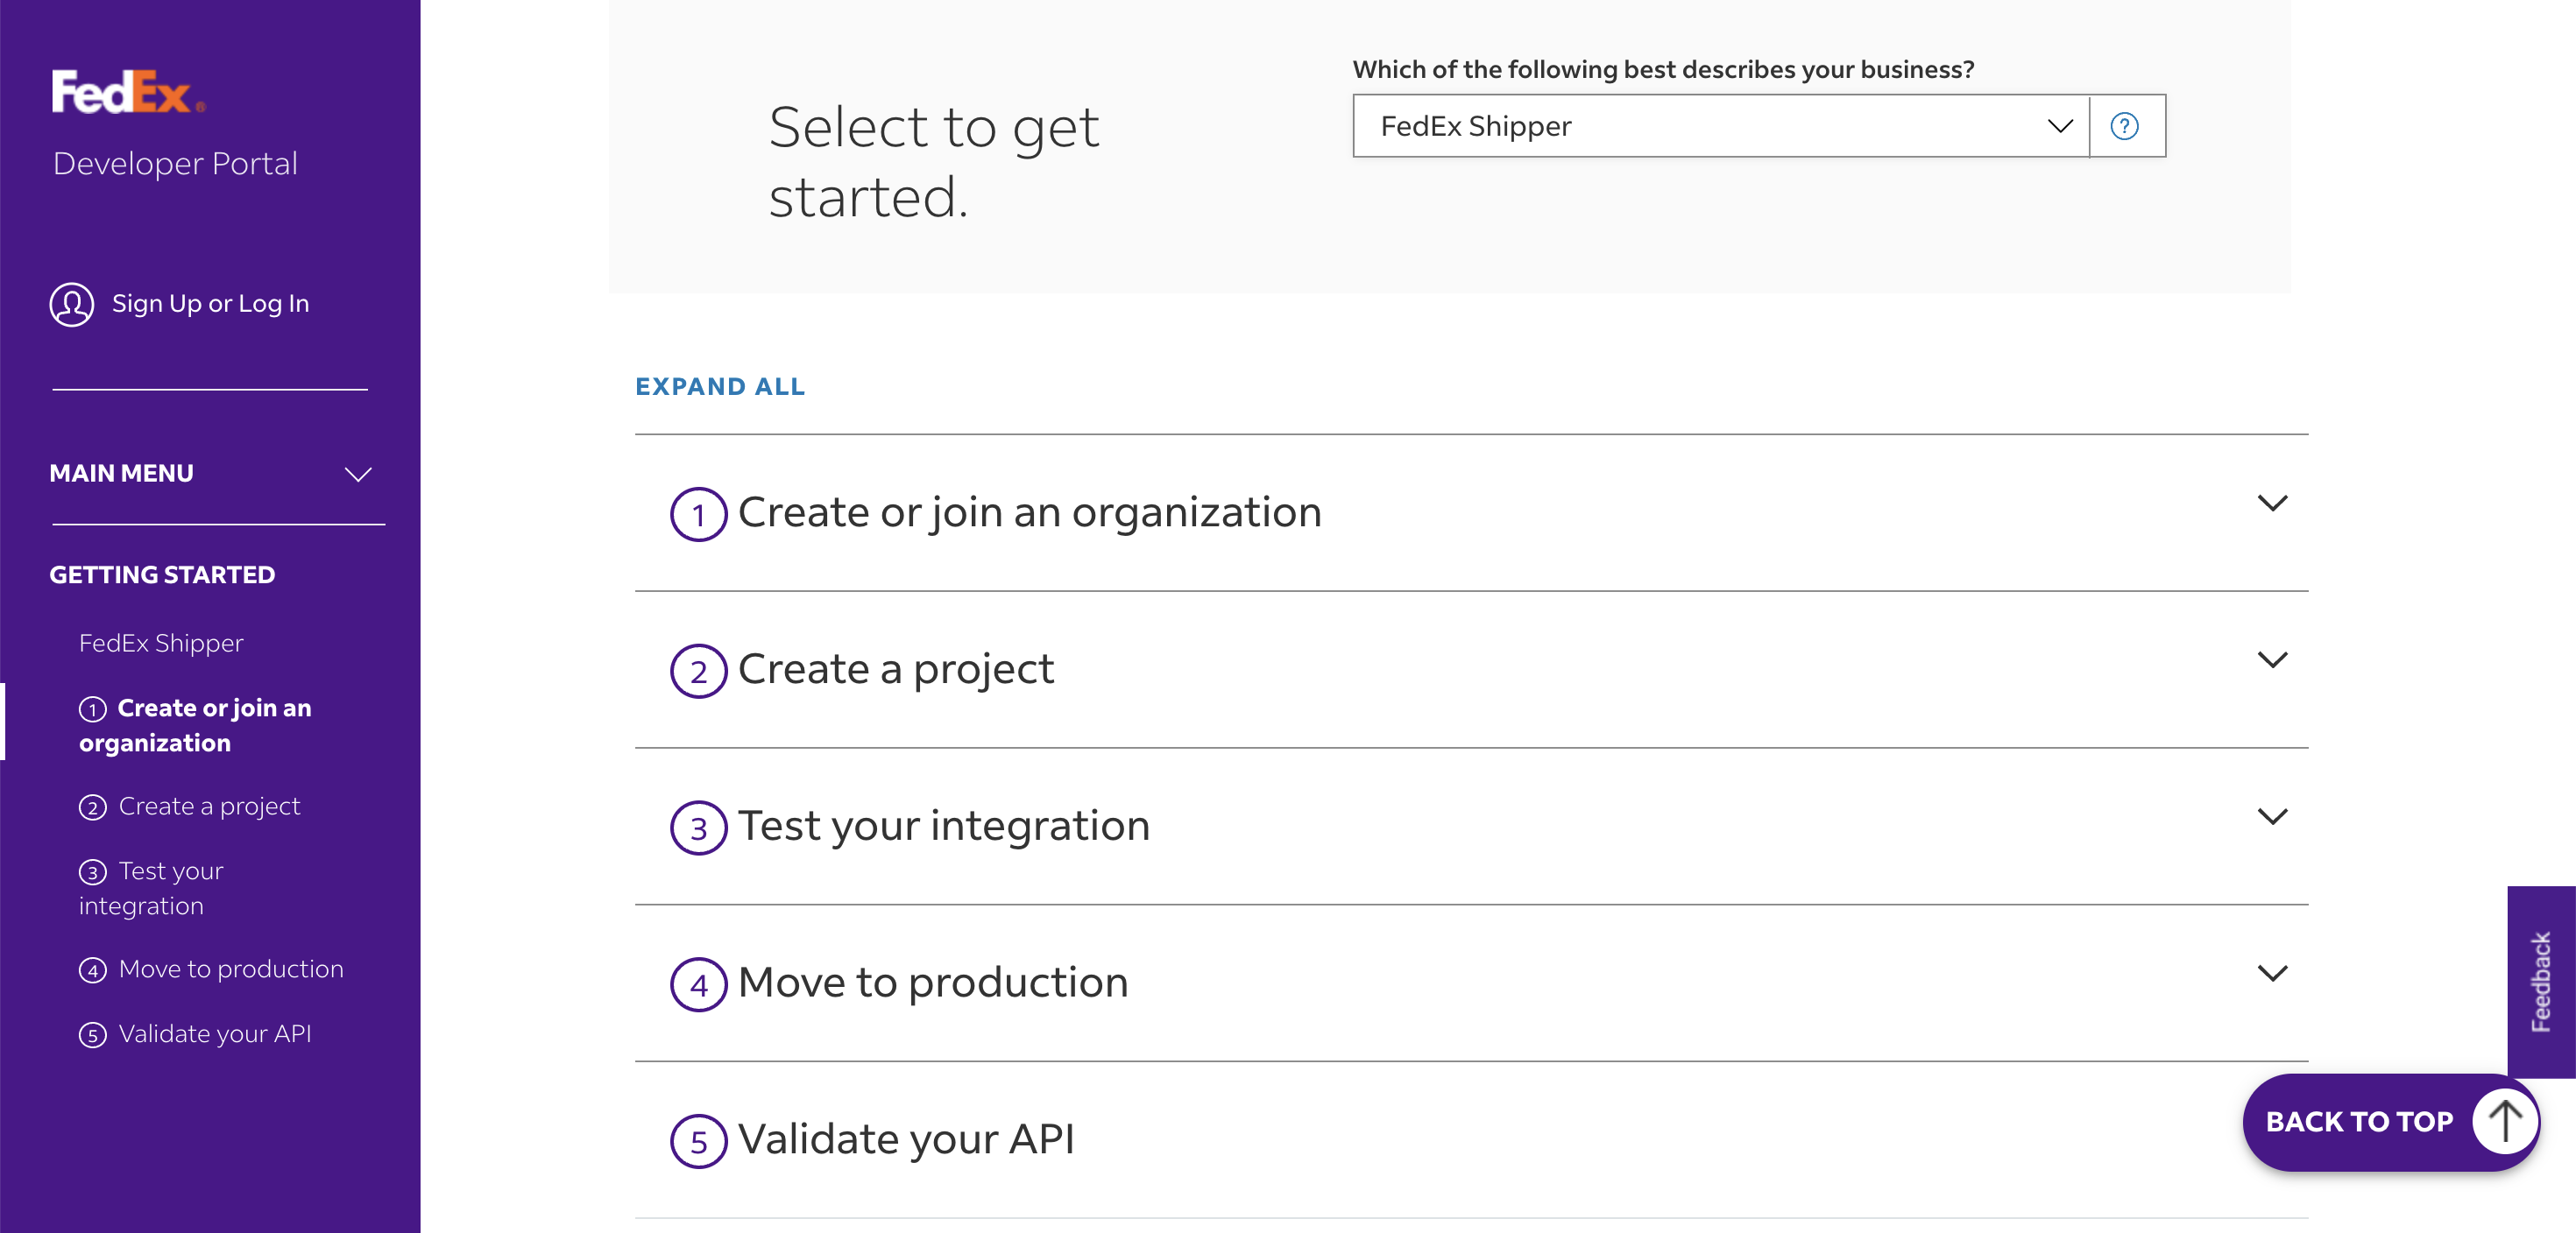
Task: Expand the Test your integration chevron
Action: [x=2272, y=817]
